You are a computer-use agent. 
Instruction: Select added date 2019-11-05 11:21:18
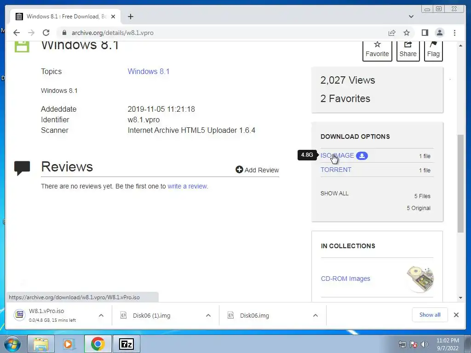[x=161, y=109]
